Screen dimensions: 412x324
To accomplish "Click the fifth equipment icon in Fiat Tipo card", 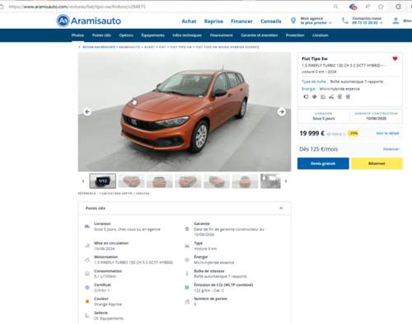I will coord(339,96).
